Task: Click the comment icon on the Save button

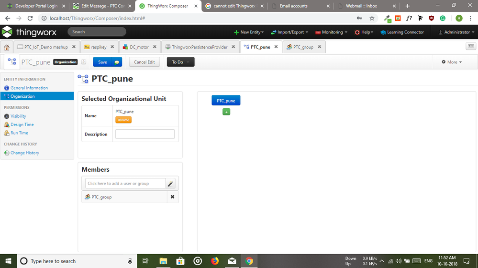Action: (x=117, y=62)
